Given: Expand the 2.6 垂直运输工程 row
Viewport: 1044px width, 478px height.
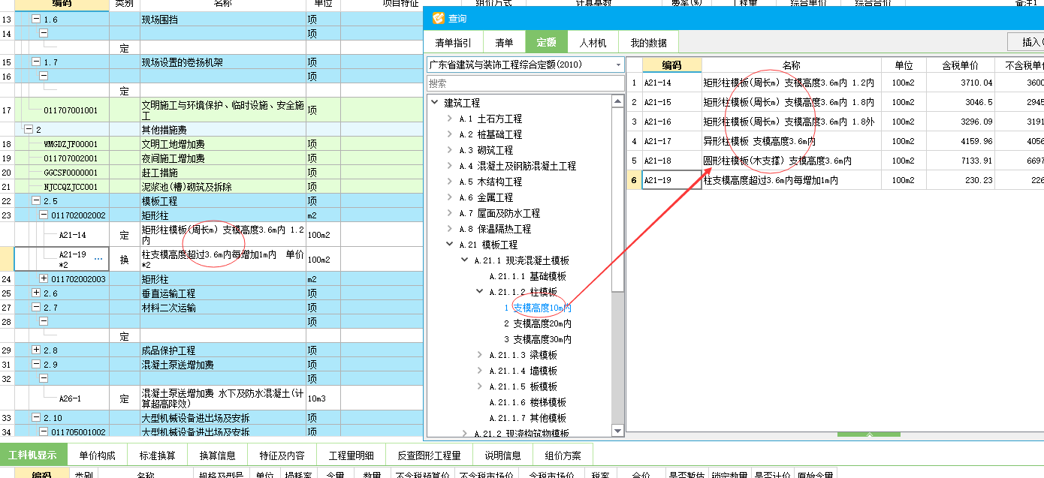Looking at the screenshot, I should click(36, 293).
